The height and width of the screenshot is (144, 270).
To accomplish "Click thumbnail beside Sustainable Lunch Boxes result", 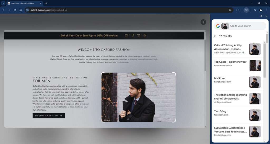I will point(255,131).
